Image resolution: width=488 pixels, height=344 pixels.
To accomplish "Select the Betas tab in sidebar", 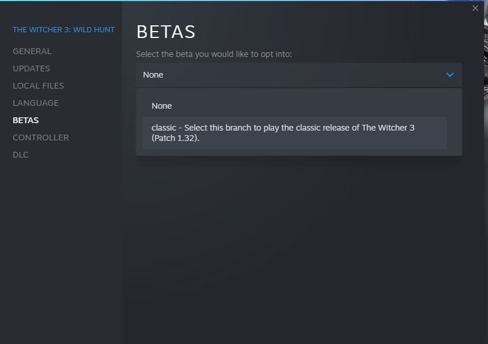I will click(26, 120).
